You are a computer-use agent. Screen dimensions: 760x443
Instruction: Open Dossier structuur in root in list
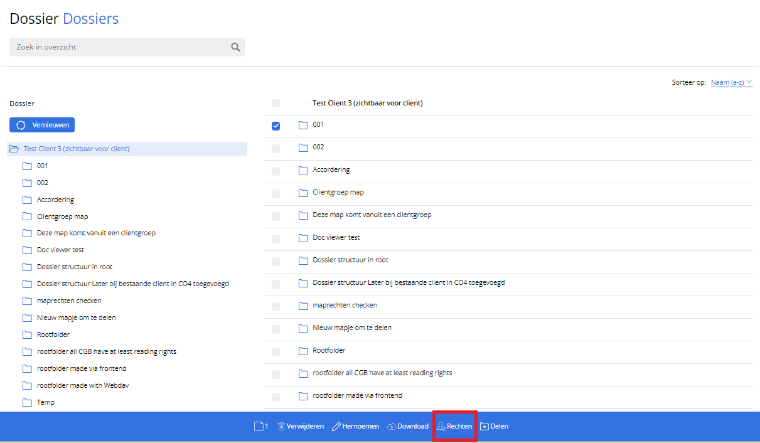pyautogui.click(x=351, y=260)
